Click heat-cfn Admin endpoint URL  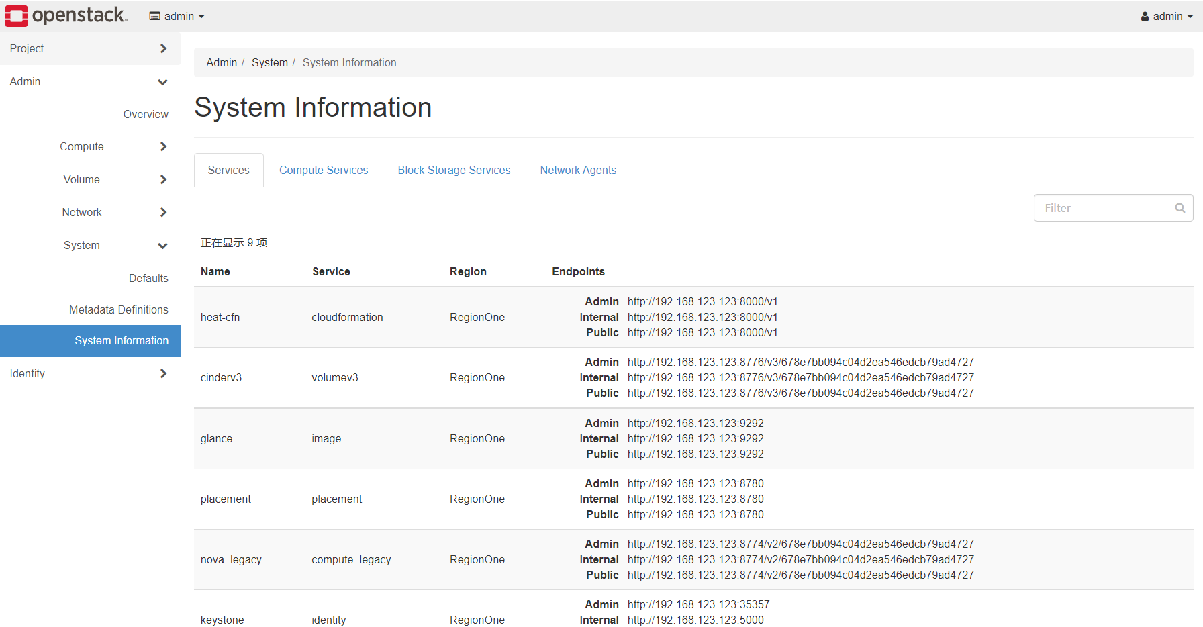pos(702,301)
